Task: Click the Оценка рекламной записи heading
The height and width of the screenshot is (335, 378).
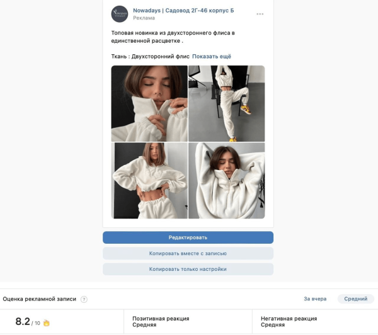Action: coord(40,299)
